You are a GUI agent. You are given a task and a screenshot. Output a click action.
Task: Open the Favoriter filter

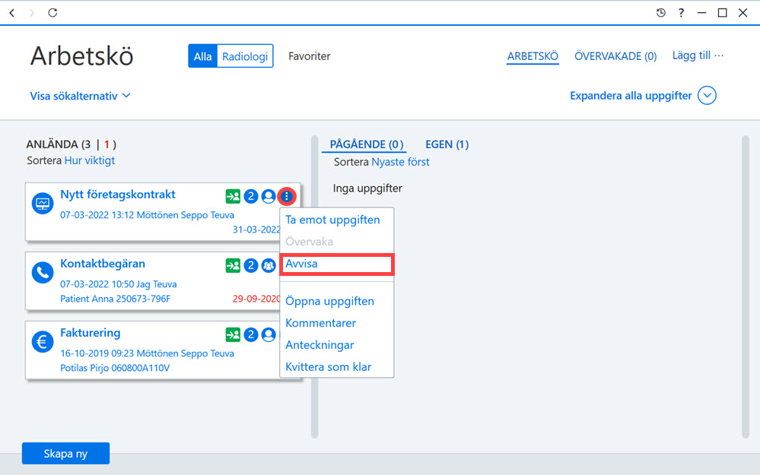coord(309,56)
